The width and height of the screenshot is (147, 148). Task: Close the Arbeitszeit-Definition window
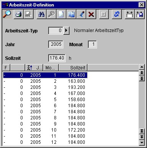click(142, 5)
